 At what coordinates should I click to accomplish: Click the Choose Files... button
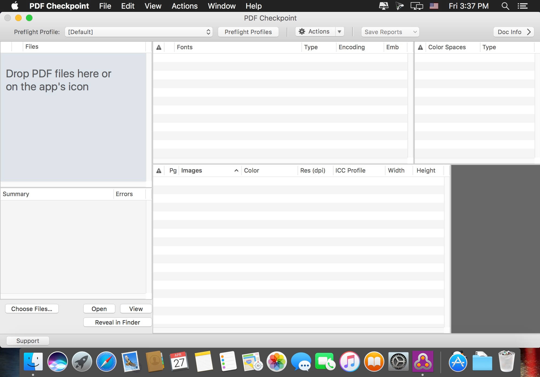click(32, 309)
